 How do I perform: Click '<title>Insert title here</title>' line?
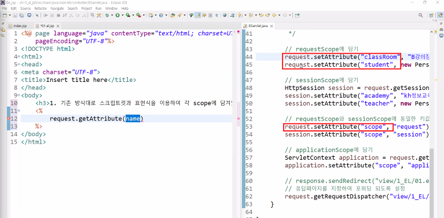[x=78, y=80]
